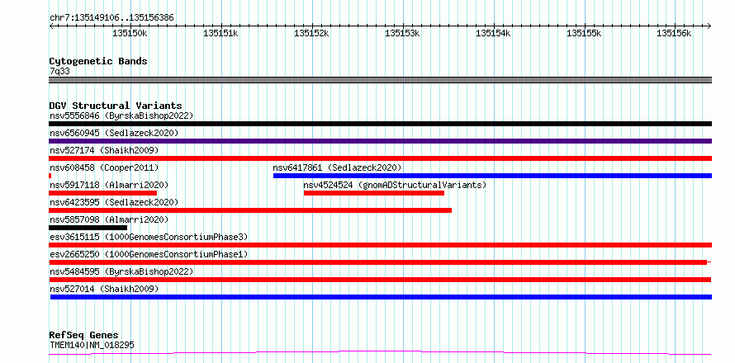Open esv3615115 (1000GenomesConsortiumPhase3) label
This screenshot has width=735, height=363.
click(x=149, y=237)
